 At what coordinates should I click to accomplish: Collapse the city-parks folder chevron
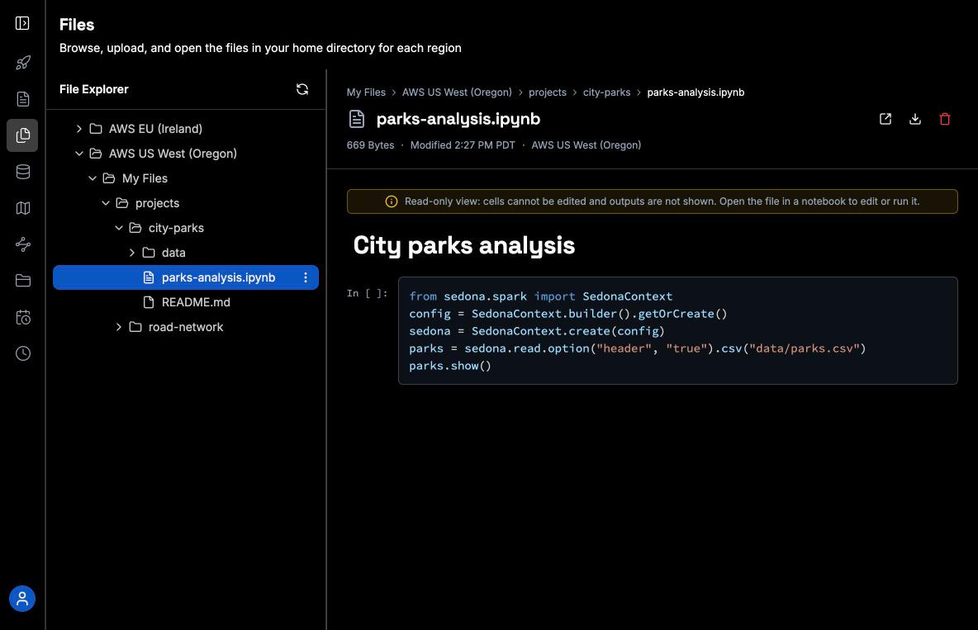tap(118, 228)
